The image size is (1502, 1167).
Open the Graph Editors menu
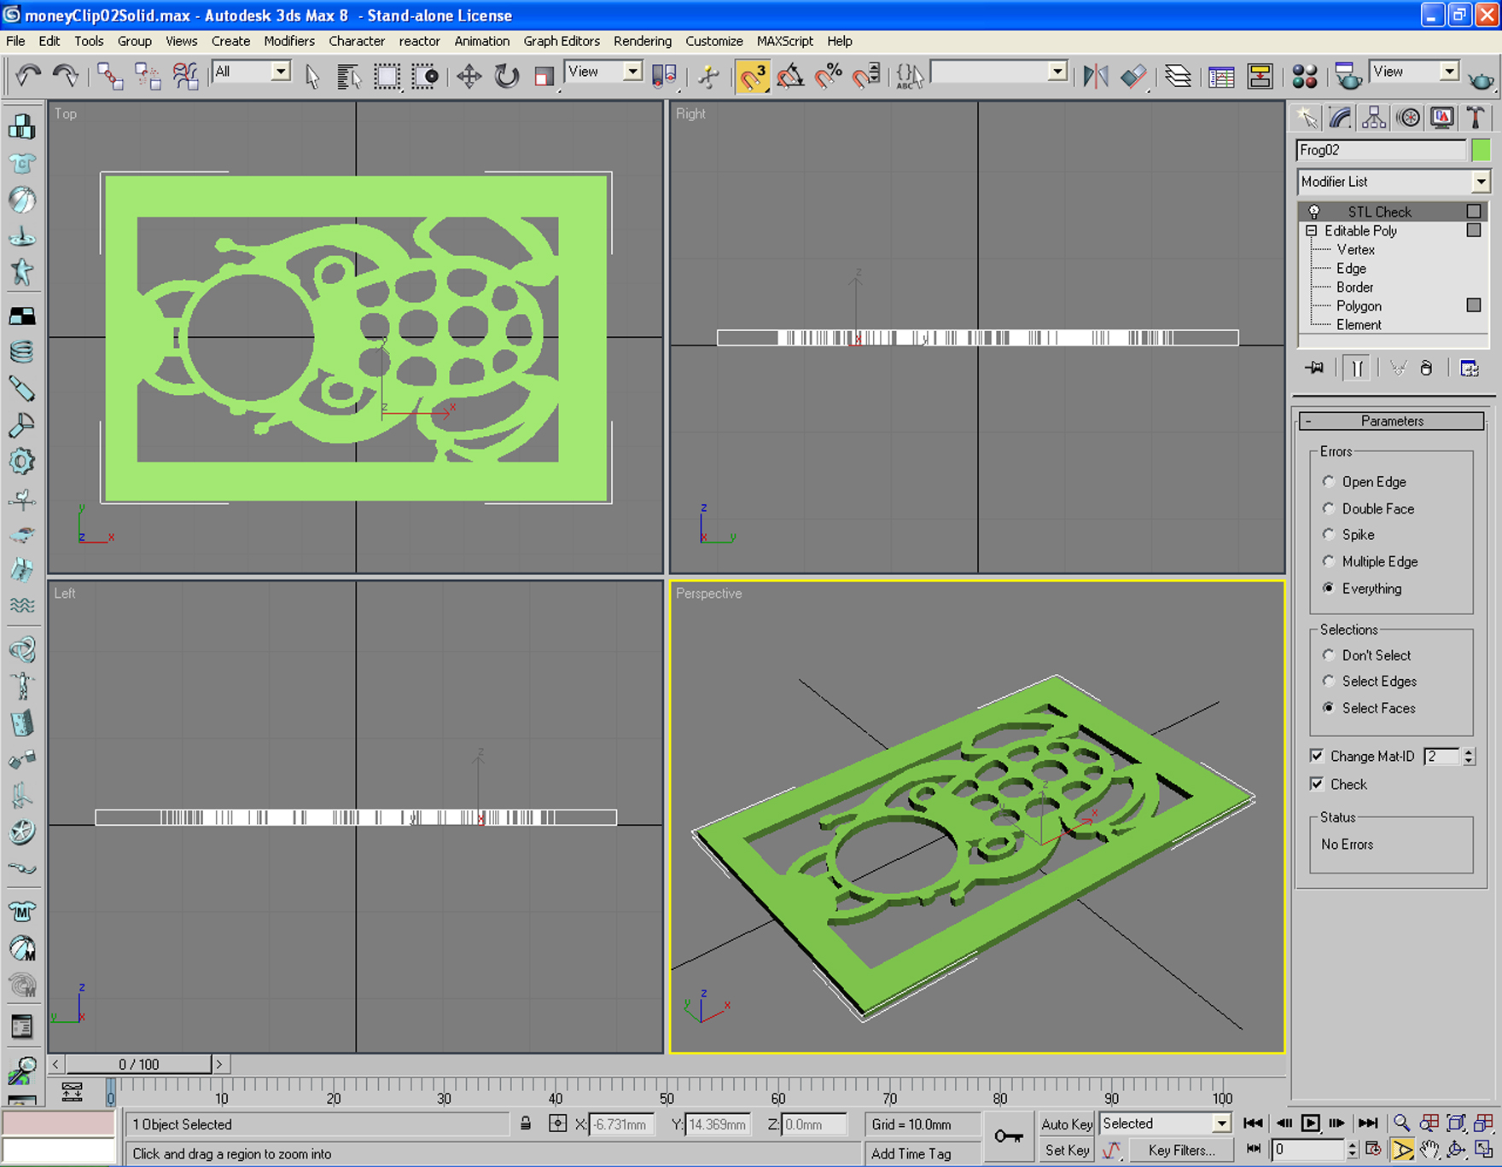click(x=562, y=41)
